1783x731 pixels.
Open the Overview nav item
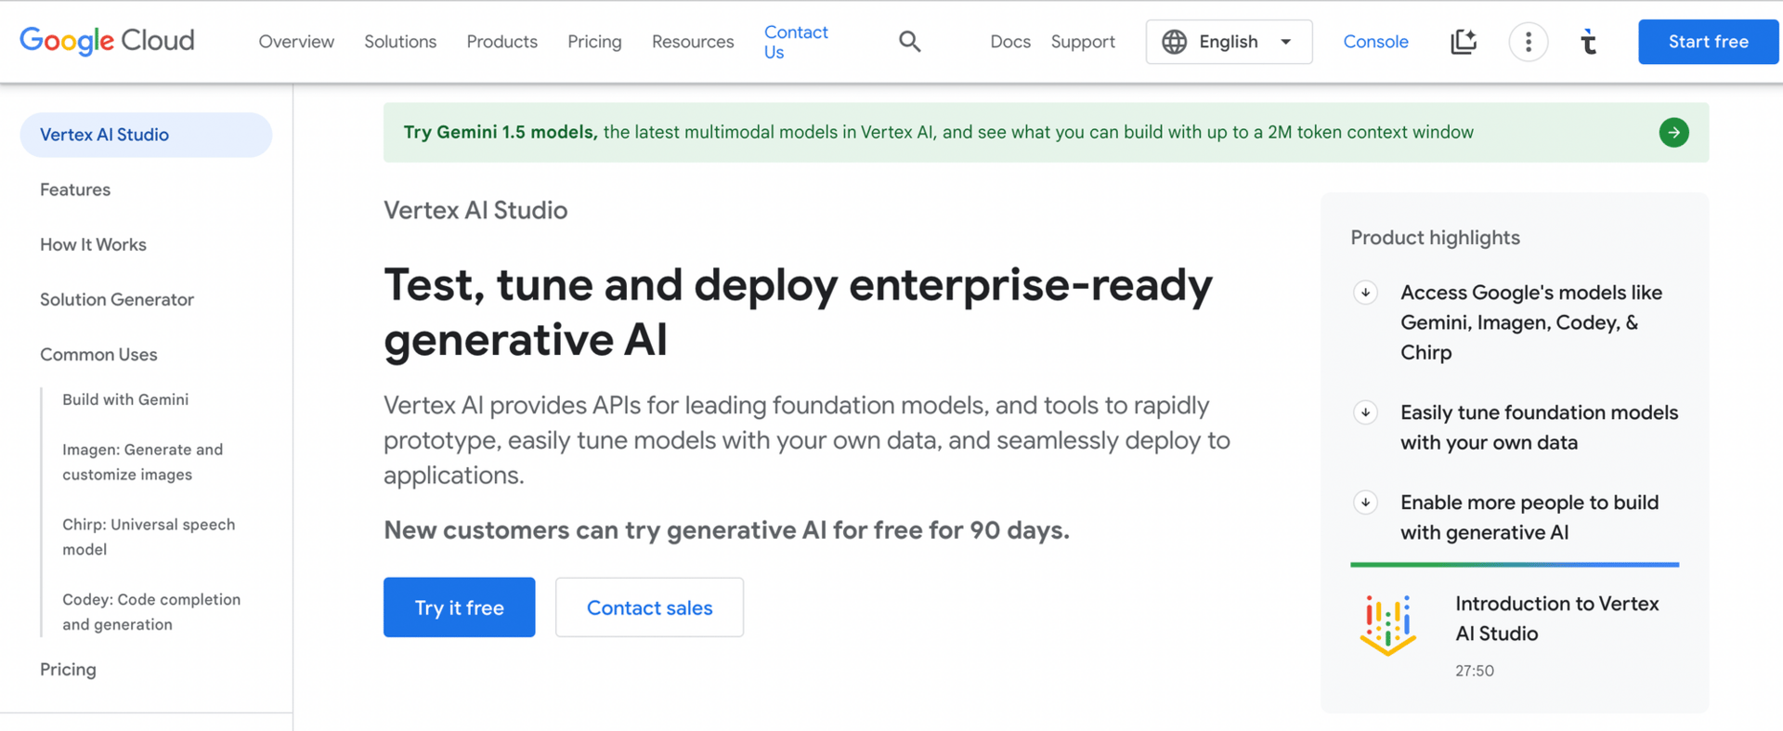coord(296,42)
